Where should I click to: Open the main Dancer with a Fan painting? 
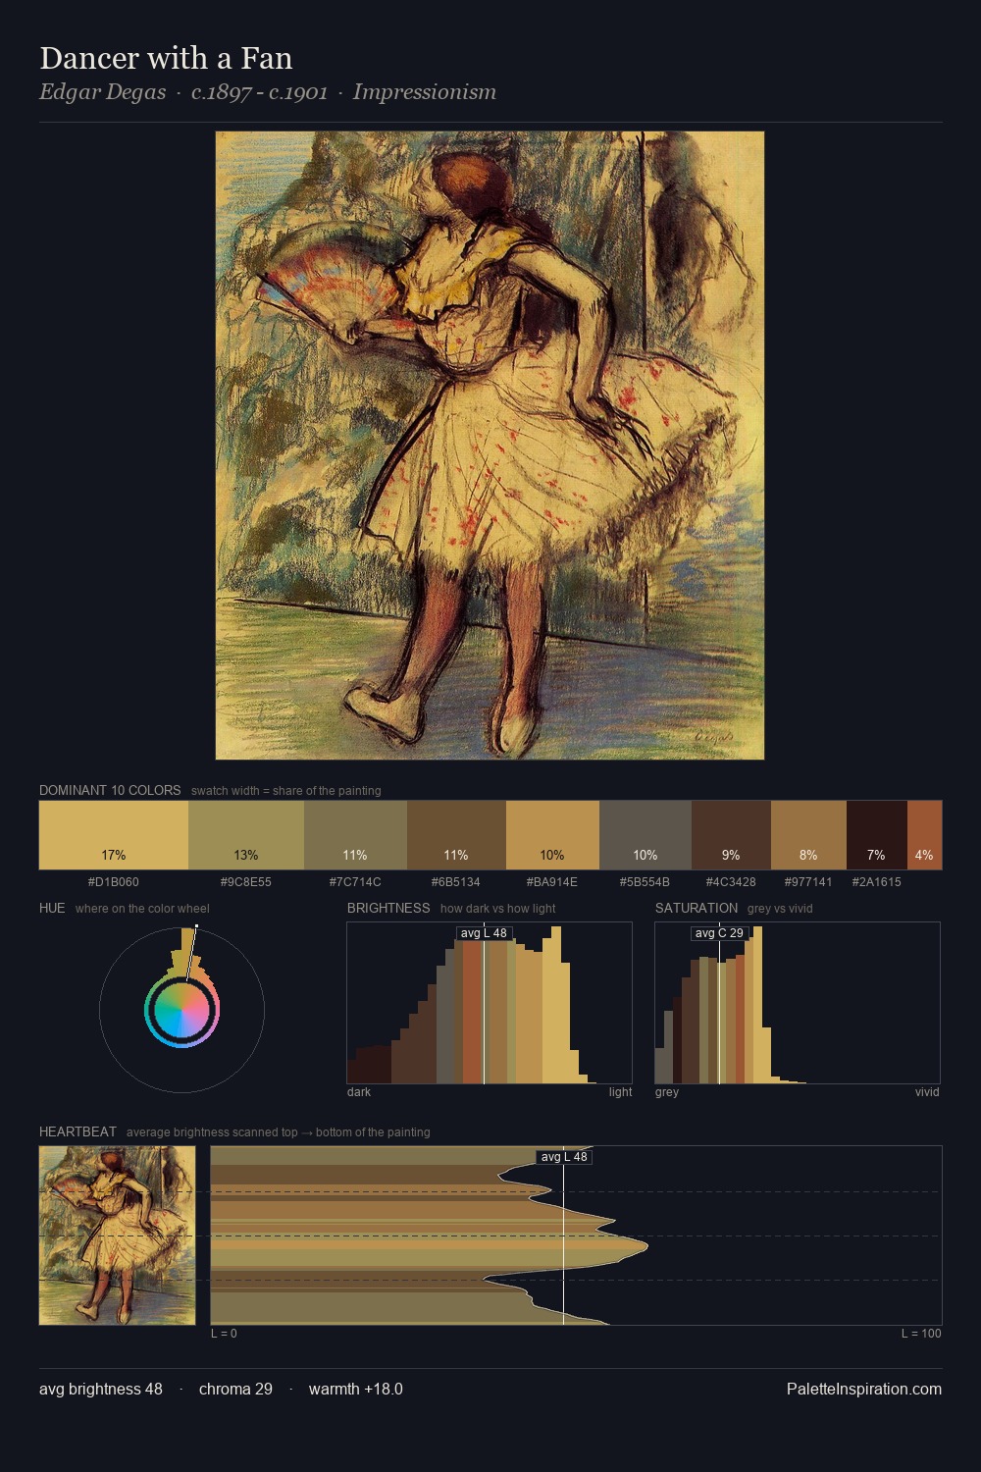[x=490, y=446]
